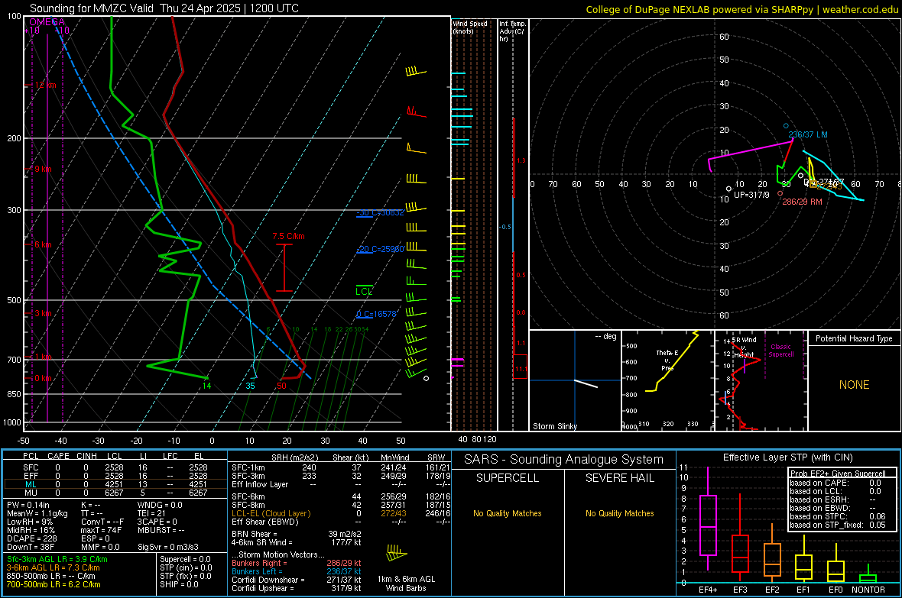902x598 pixels.
Task: Select the EFF parcel row
Action: pos(115,476)
